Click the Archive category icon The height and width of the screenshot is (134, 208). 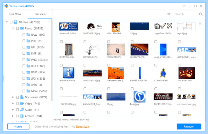(x=22, y=116)
